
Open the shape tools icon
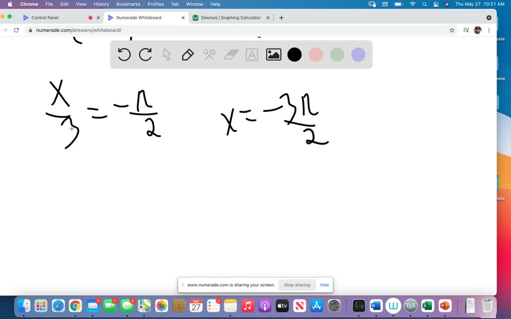(x=209, y=55)
